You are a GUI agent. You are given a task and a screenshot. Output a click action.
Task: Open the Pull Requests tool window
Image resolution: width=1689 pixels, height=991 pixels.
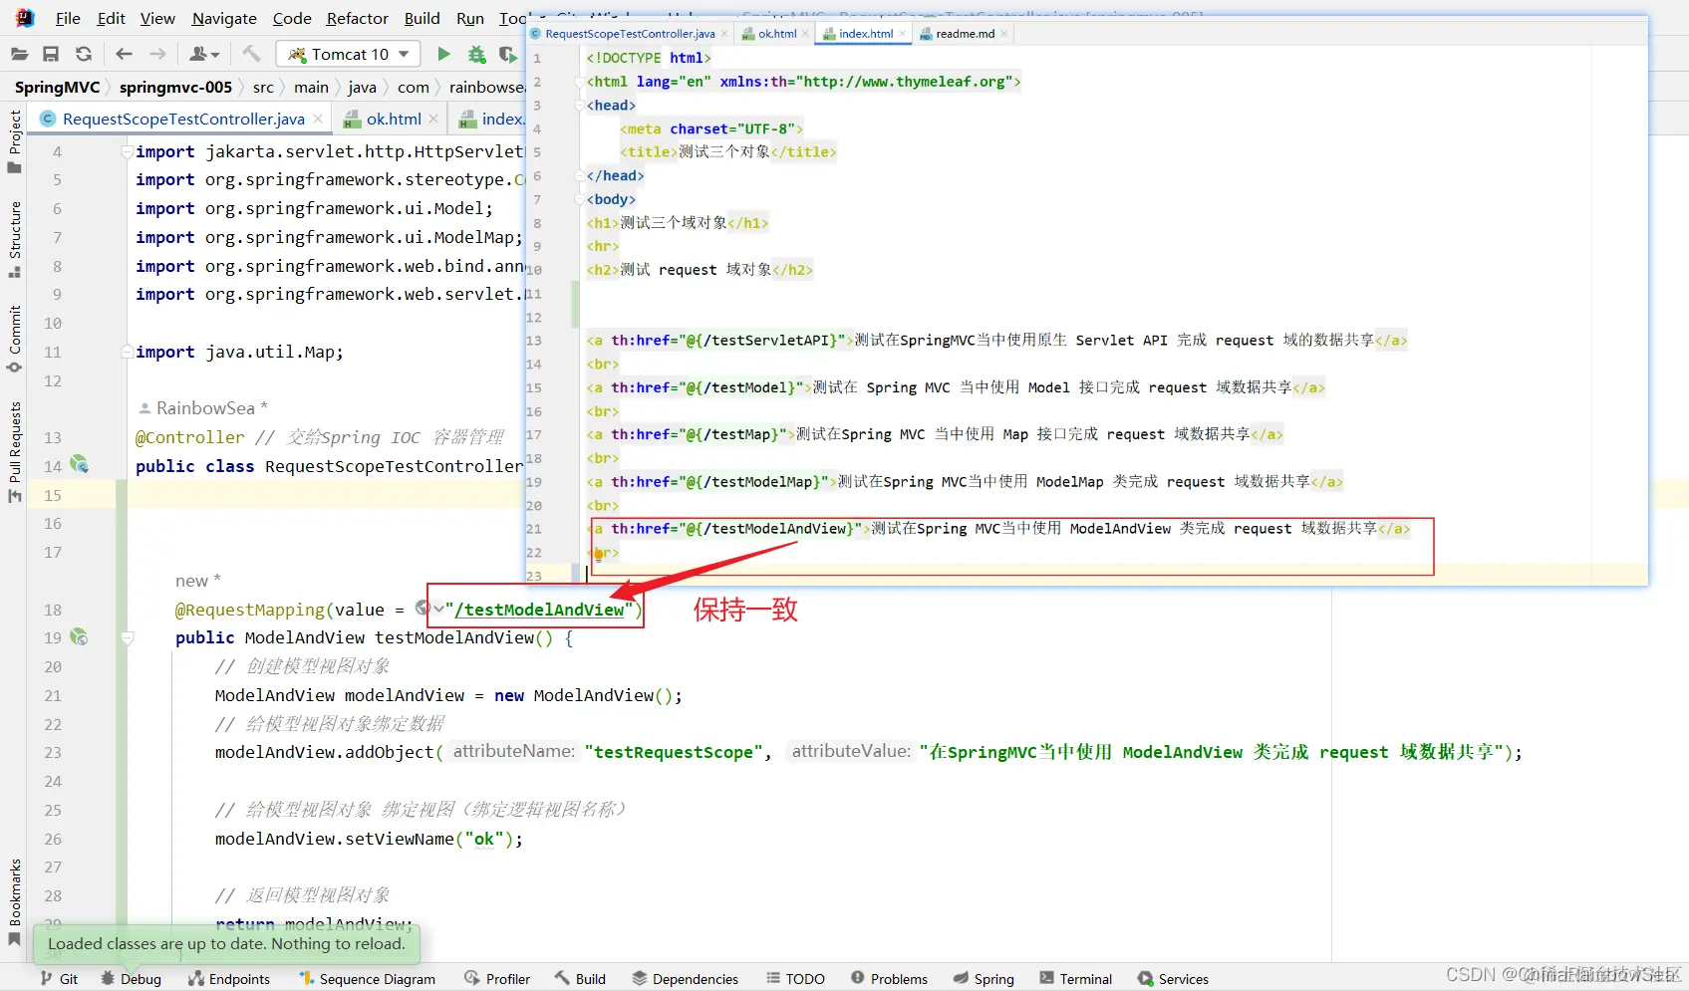point(14,453)
